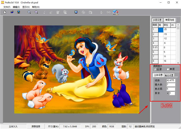Click the Psdto3d app icon in title bar
Screen dimensions: 181x129
2,2
